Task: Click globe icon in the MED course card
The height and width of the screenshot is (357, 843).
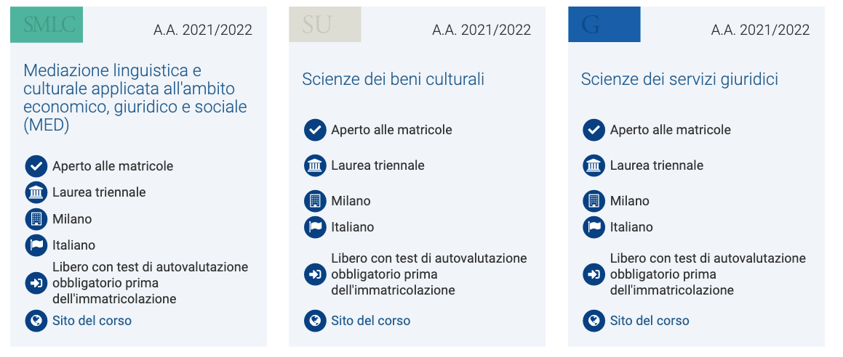Action: click(x=36, y=321)
